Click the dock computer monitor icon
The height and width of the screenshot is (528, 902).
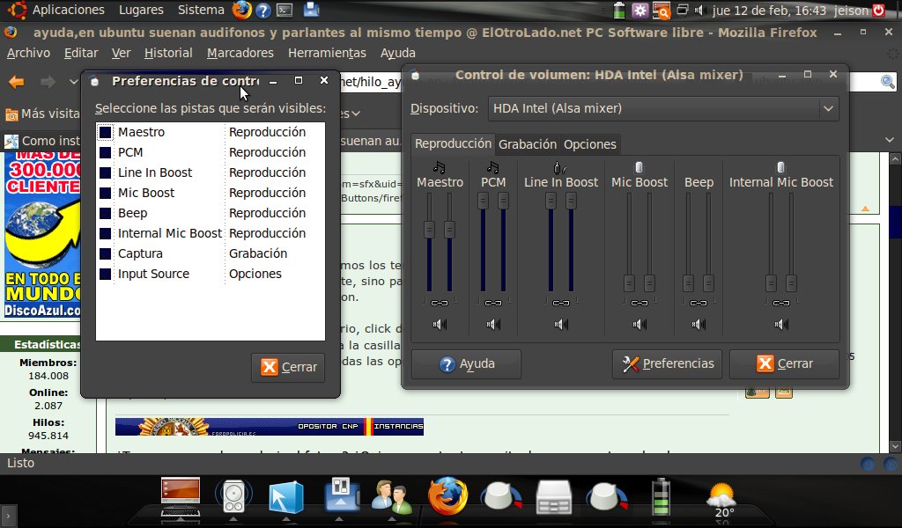tap(181, 498)
